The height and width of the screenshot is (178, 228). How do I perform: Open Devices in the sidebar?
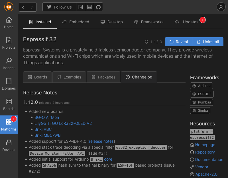pyautogui.click(x=9, y=145)
